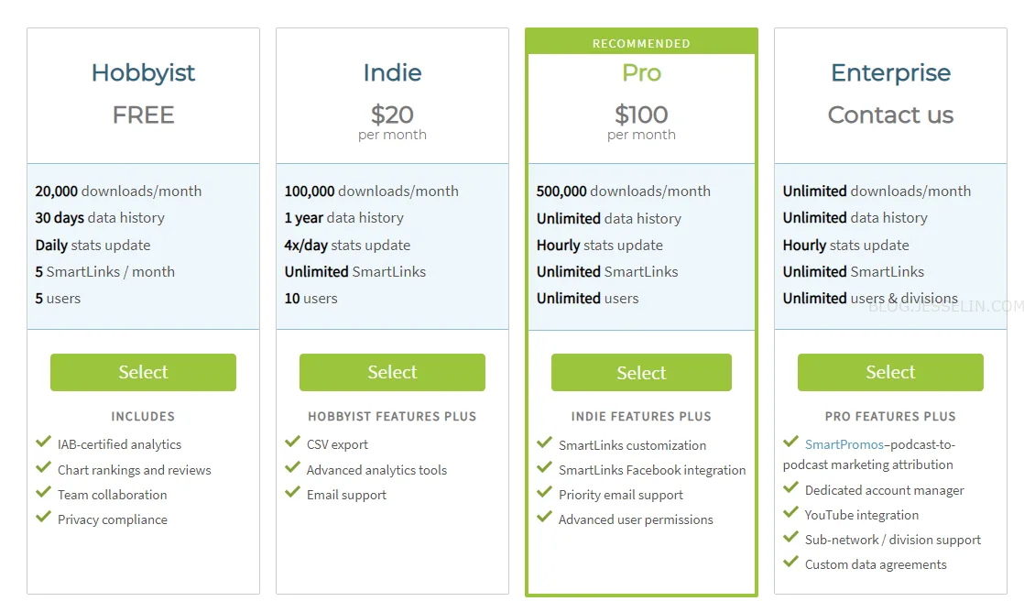
Task: Click checkmark before Dedicated account manager
Action: click(x=790, y=488)
